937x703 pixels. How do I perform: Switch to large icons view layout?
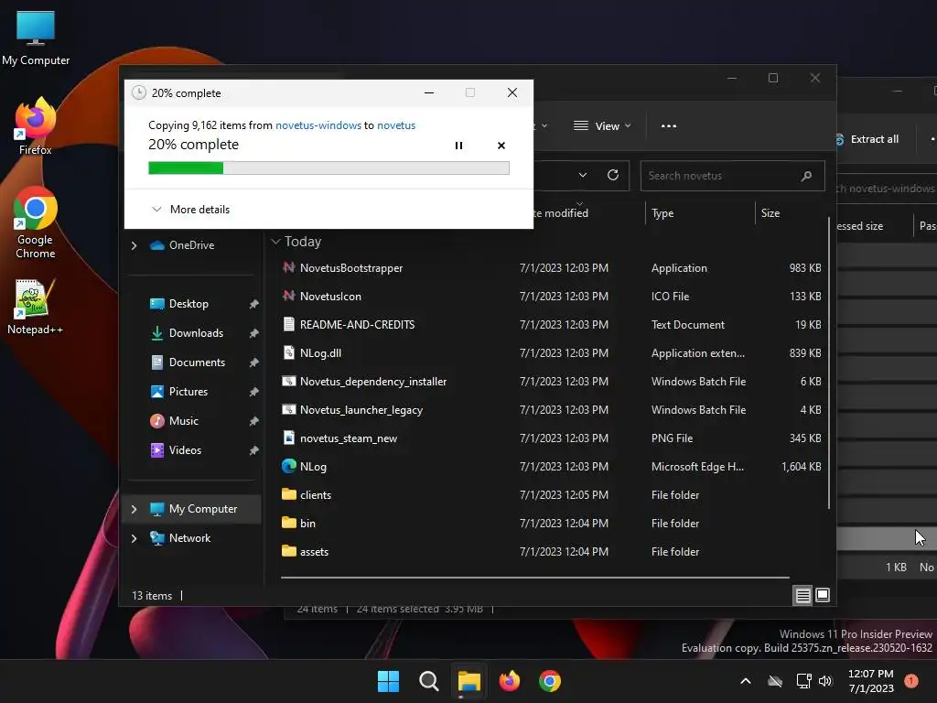823,595
